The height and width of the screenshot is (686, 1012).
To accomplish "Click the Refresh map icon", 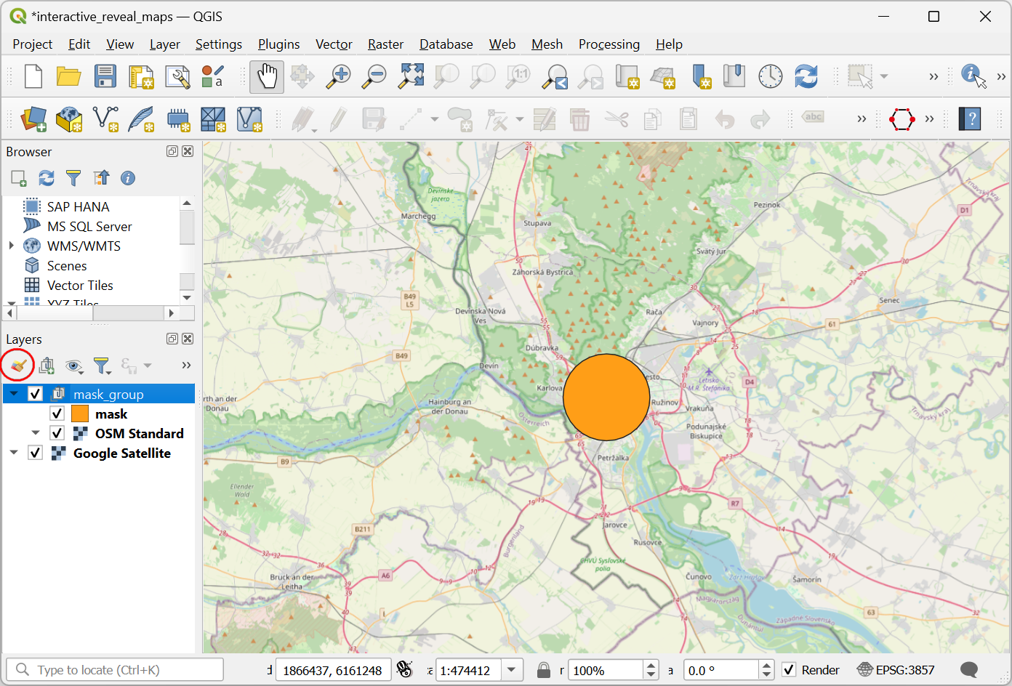I will coord(806,76).
